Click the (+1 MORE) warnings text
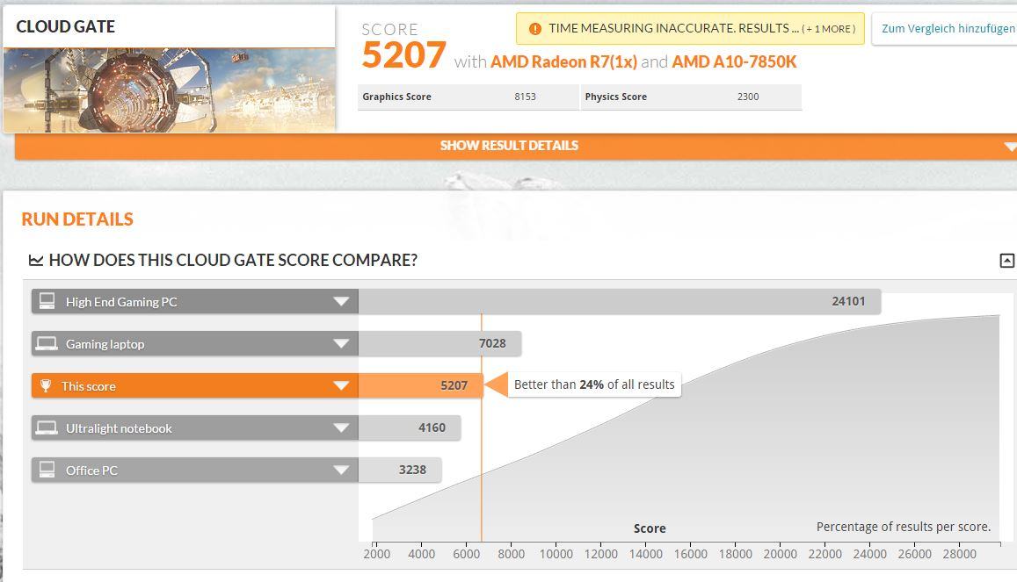Viewport: 1017px width, 582px height. click(828, 29)
